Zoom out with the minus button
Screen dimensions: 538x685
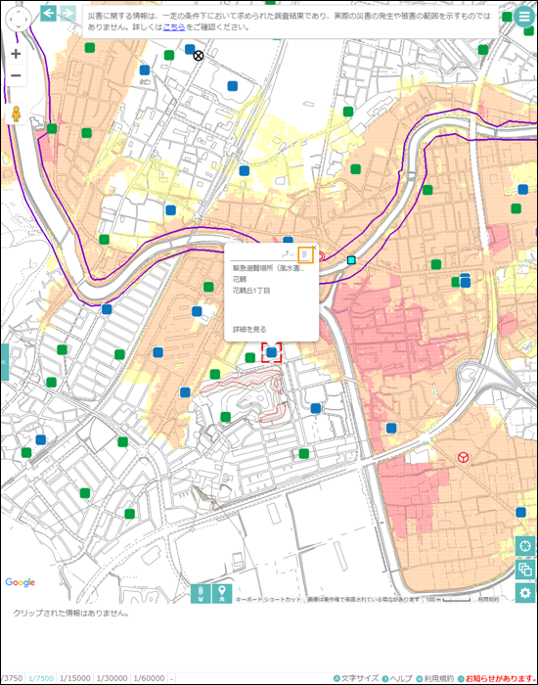[16, 75]
